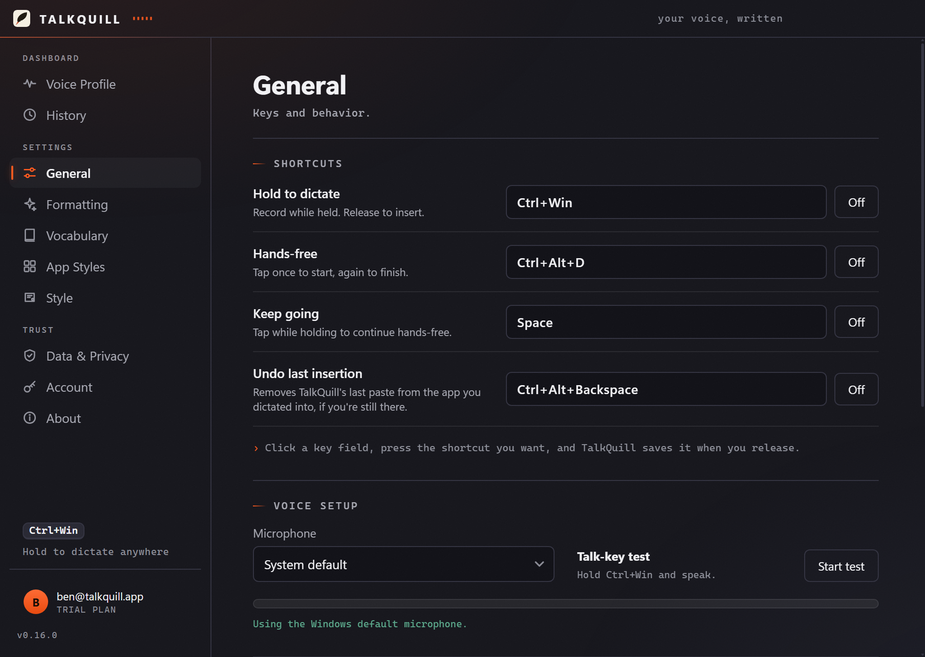The height and width of the screenshot is (657, 925).
Task: Click the TalkQuill feather logo icon
Action: pyautogui.click(x=22, y=18)
